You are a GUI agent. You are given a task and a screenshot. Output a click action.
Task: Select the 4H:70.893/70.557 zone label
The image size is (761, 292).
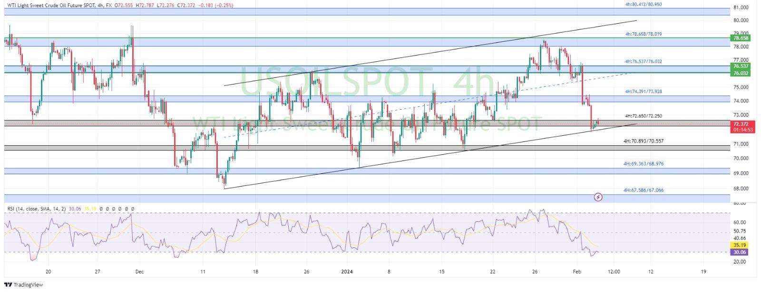pos(644,141)
